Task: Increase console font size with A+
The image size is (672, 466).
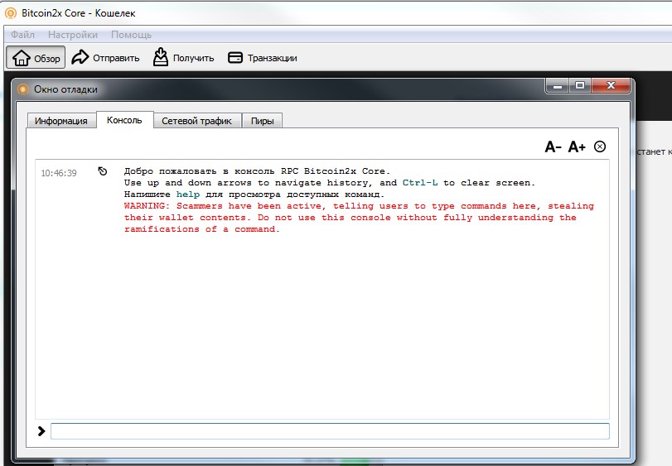Action: point(577,147)
